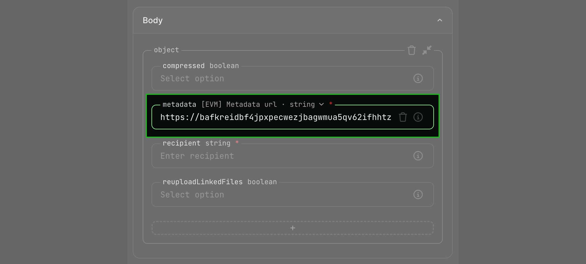Focus the metadata URL text input

(x=275, y=117)
